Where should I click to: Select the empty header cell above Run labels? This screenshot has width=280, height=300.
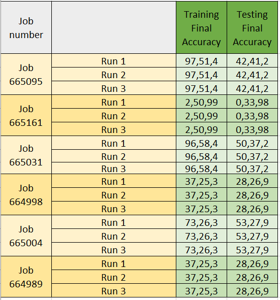coord(114,27)
